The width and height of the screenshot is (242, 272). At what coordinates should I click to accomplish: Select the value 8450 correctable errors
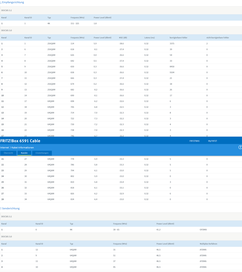click(x=172, y=67)
